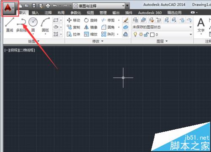Screen dimensions: 211x152
Task: Open the Layer Properties manager icon
Action: 135,20
